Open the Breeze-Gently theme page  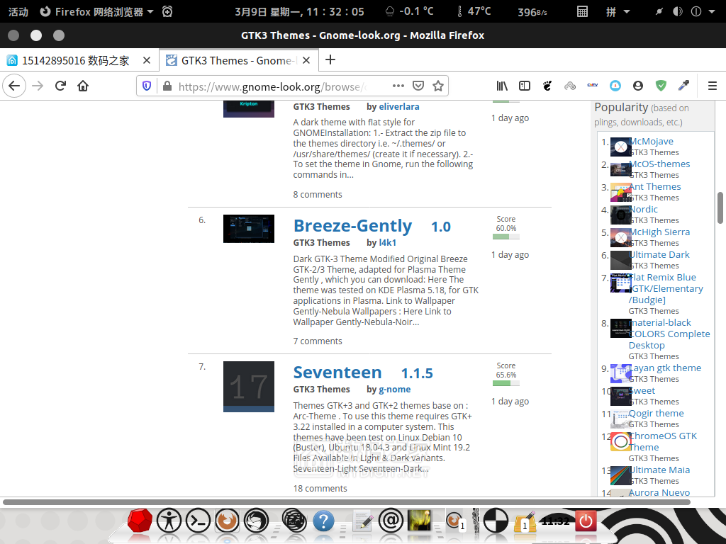[352, 226]
